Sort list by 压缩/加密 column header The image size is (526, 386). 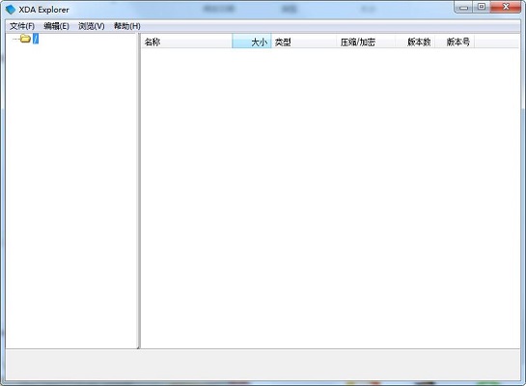coord(366,41)
